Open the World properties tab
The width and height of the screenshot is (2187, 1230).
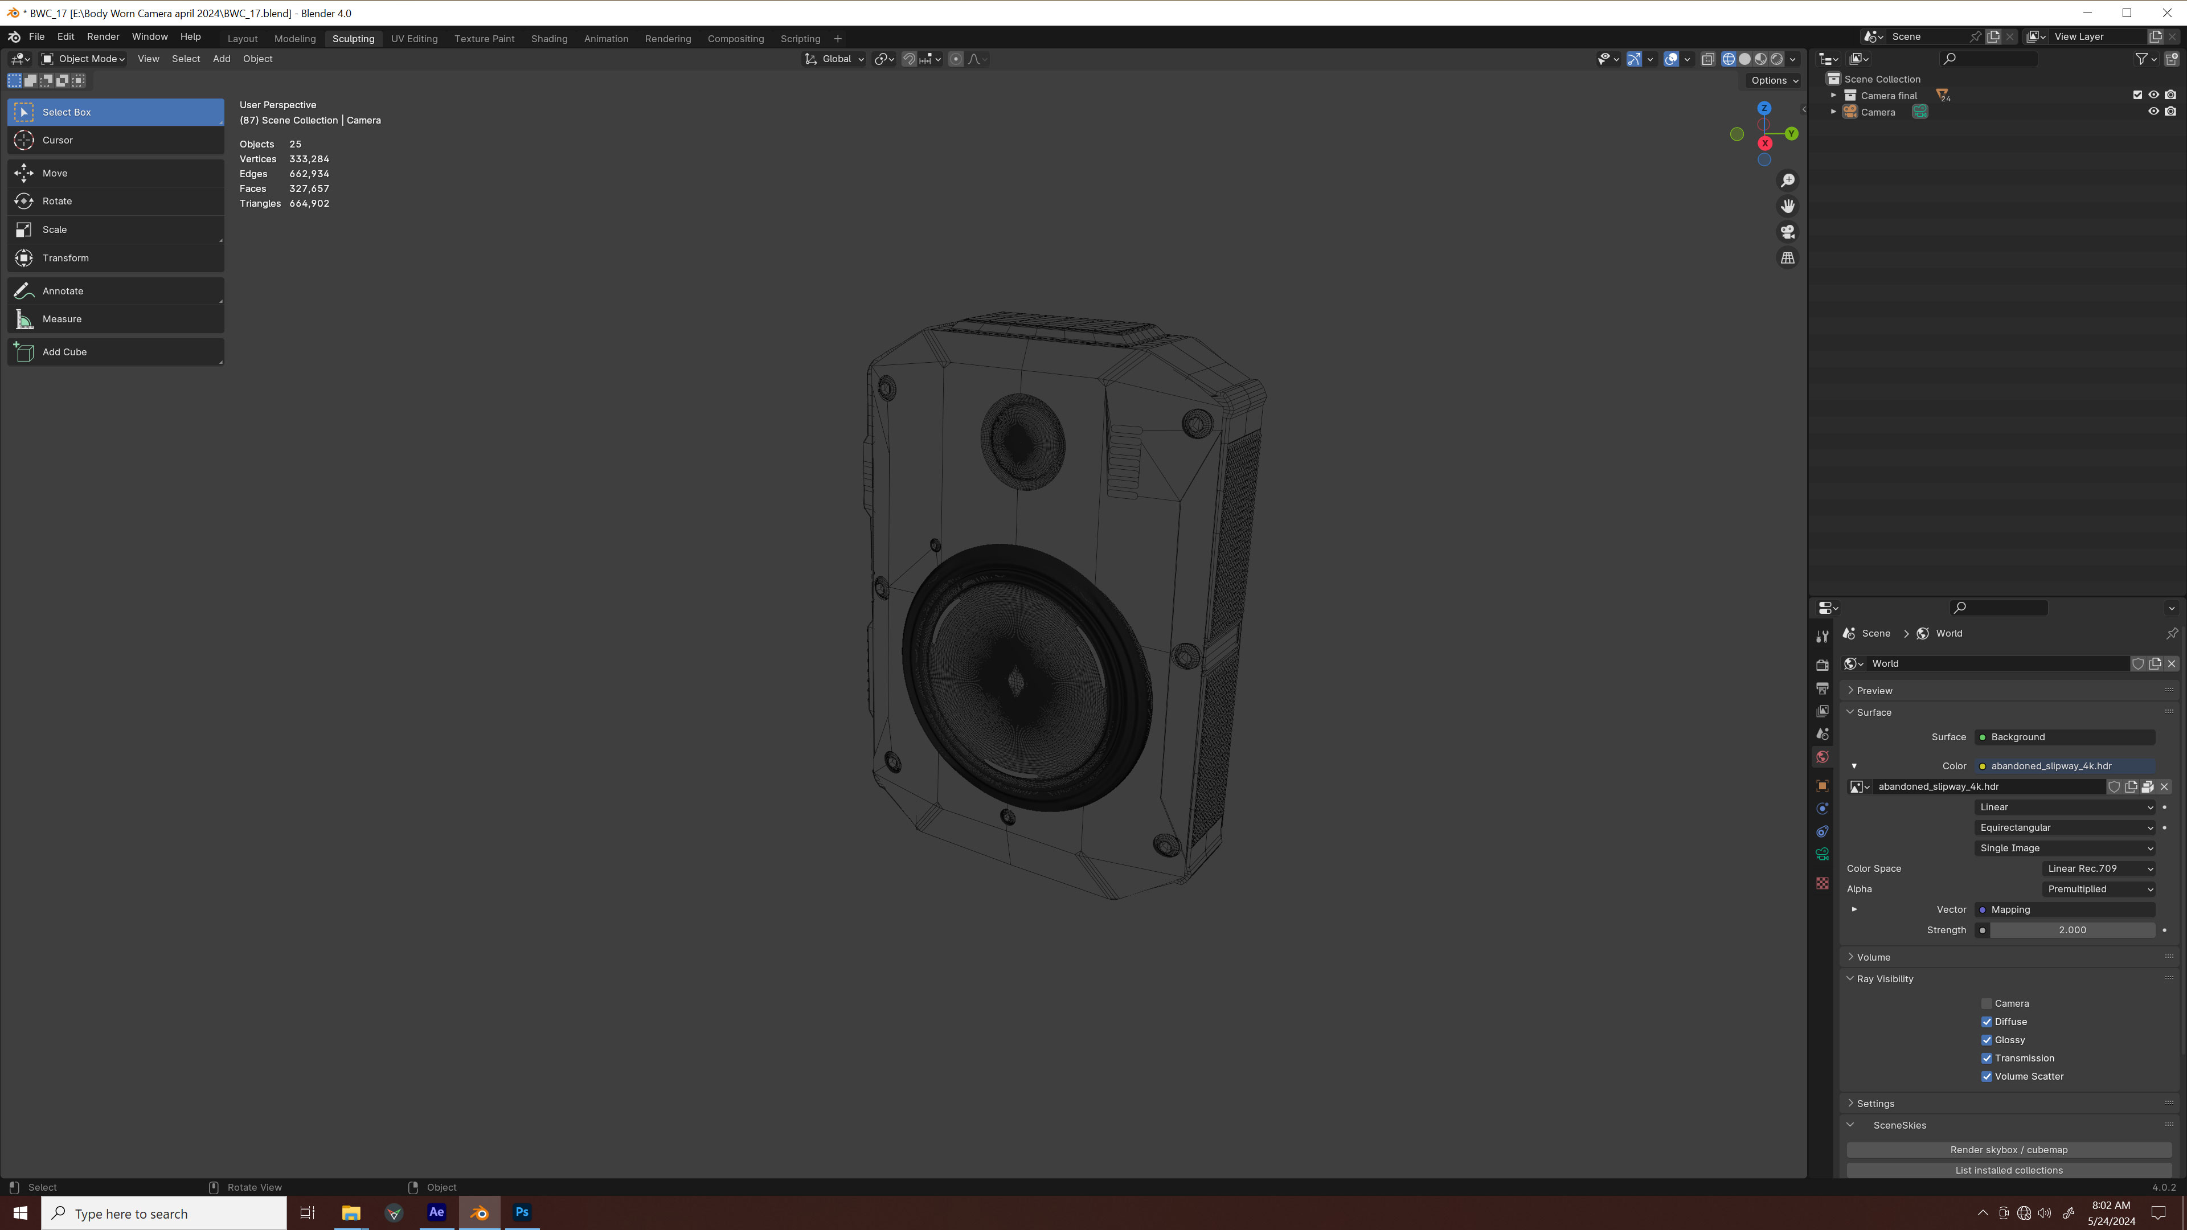coord(1822,756)
